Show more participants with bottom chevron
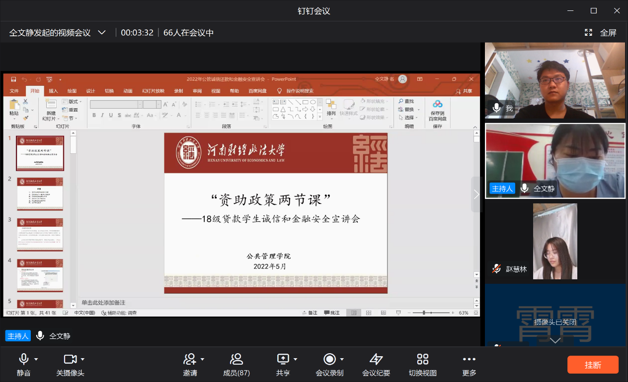 point(555,340)
